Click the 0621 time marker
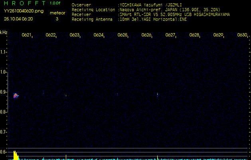 point(26,35)
